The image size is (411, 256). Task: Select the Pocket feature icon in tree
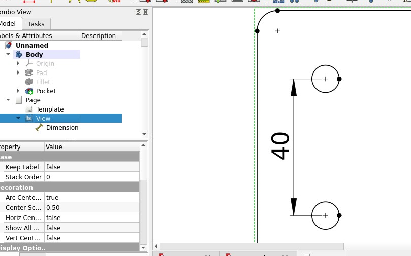(29, 91)
